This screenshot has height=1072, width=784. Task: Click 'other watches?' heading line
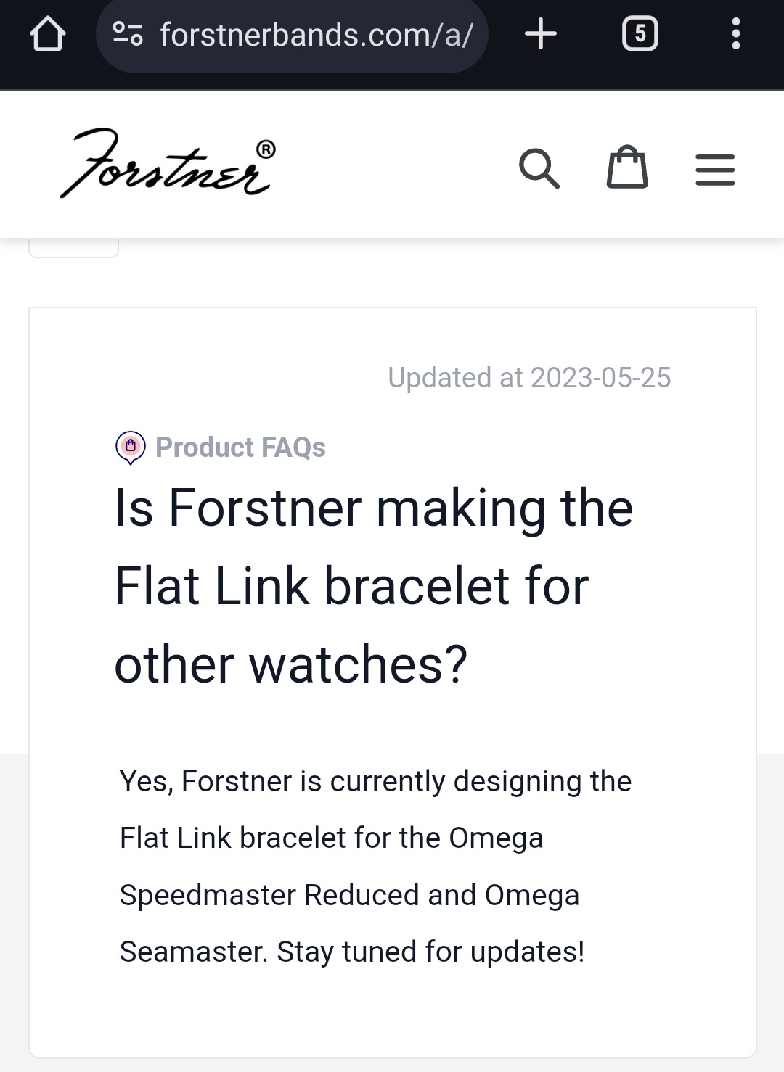[x=291, y=664]
